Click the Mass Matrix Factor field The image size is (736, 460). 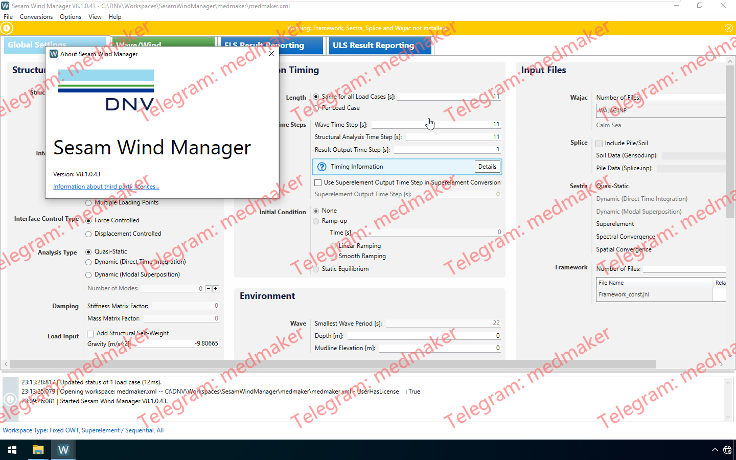pyautogui.click(x=181, y=318)
